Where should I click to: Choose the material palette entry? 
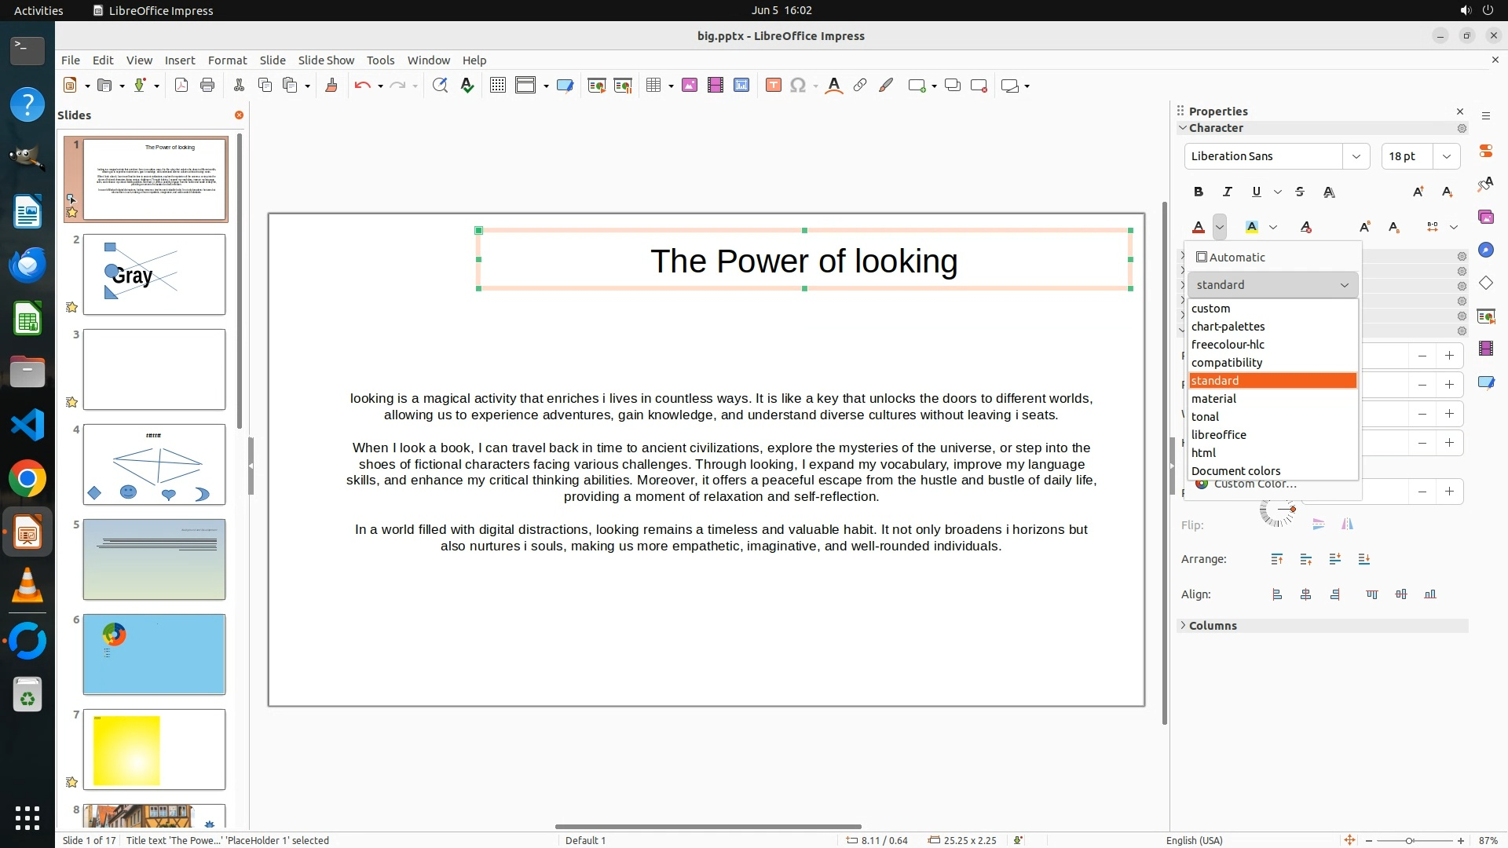coord(1213,399)
